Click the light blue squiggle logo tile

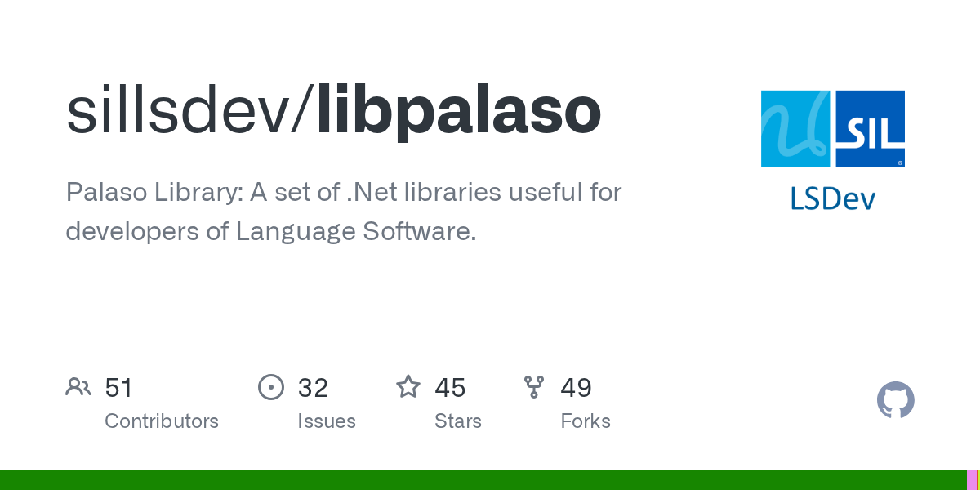tap(796, 129)
